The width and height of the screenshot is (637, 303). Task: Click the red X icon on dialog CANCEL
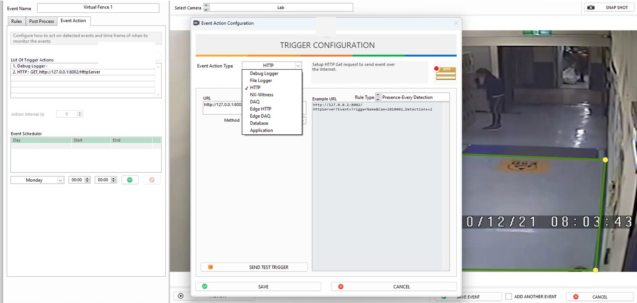(341, 287)
